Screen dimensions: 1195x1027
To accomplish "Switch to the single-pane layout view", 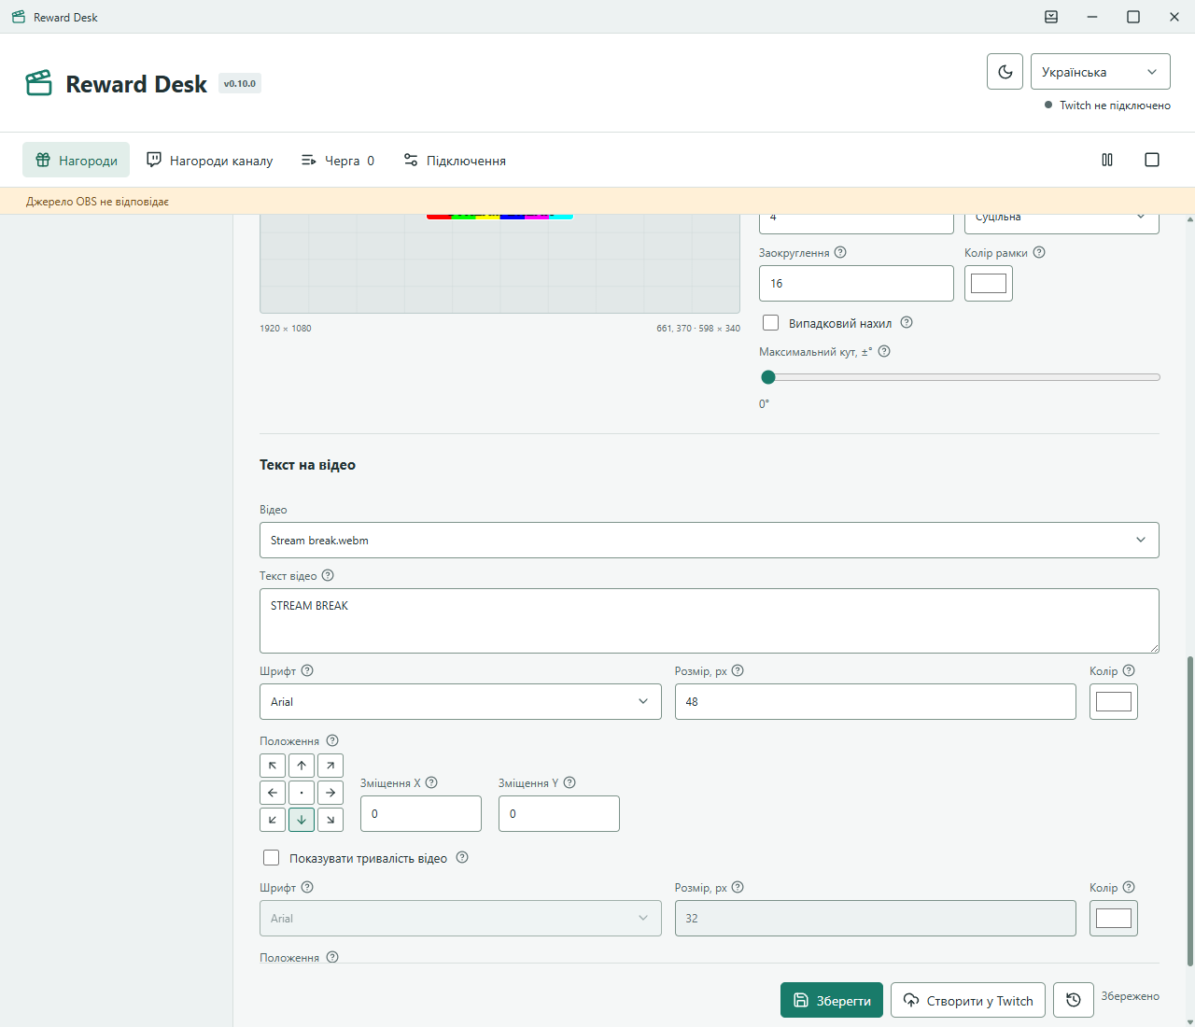I will tap(1152, 160).
